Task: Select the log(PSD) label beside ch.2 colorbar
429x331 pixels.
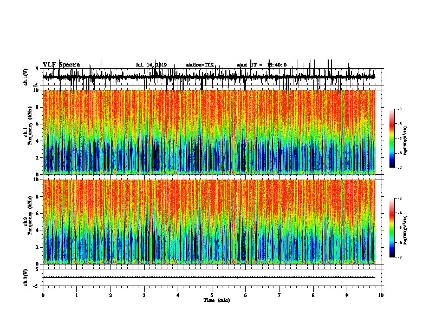Action: click(406, 230)
